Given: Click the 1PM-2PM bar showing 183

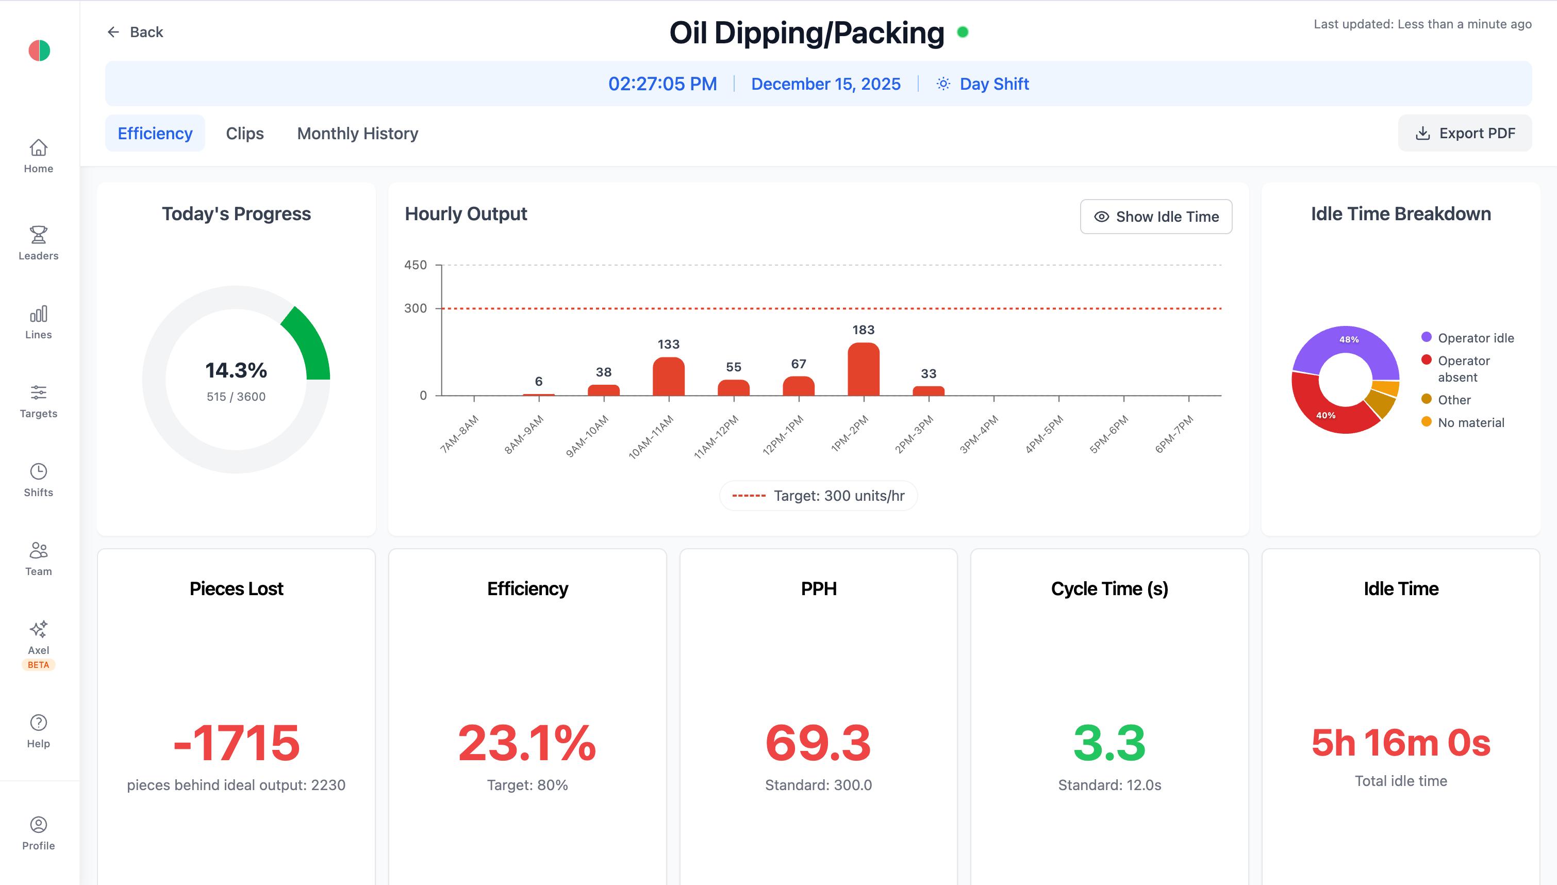Looking at the screenshot, I should pos(863,370).
